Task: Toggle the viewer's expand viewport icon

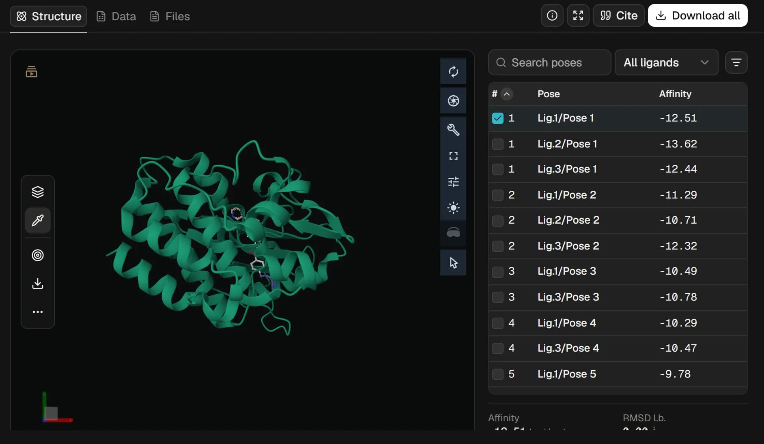Action: [453, 156]
